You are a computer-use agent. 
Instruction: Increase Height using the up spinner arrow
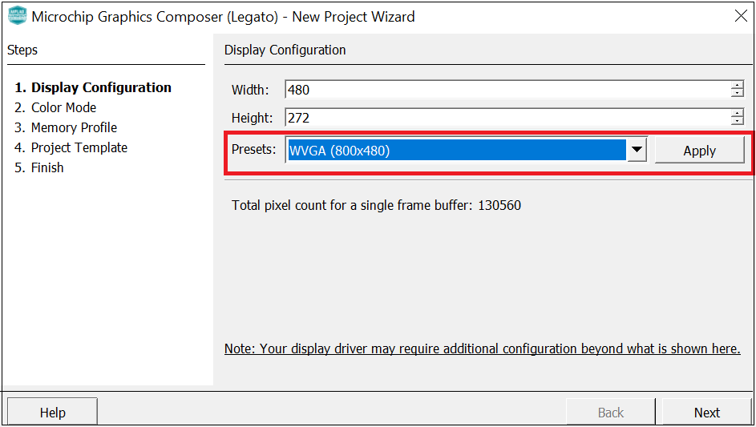point(738,113)
